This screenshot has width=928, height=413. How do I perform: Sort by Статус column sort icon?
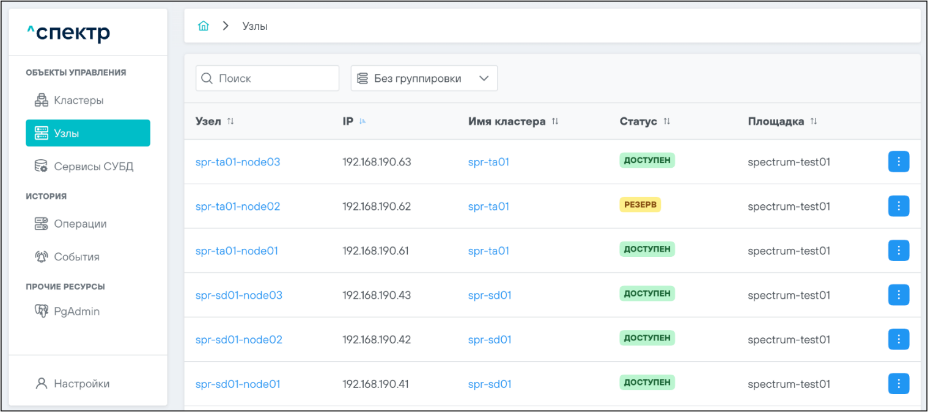click(x=667, y=121)
